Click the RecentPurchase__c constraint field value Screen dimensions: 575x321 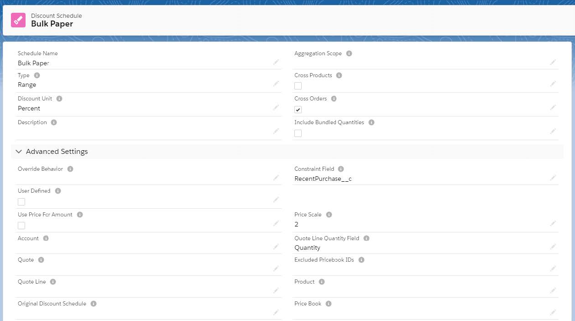[323, 179]
